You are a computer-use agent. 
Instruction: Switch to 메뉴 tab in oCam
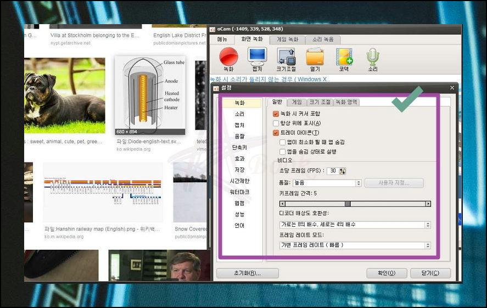[222, 40]
